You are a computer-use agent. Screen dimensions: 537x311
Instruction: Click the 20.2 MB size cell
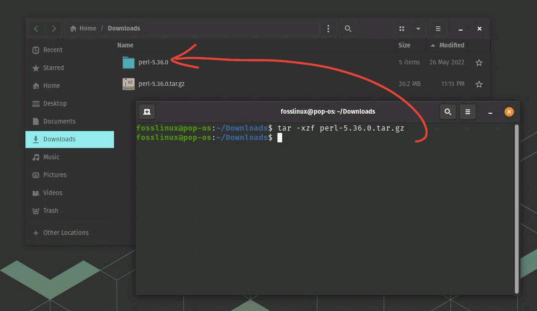410,84
